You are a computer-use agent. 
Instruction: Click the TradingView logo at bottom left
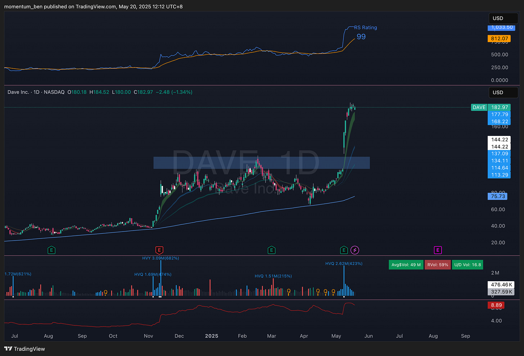pos(24,349)
